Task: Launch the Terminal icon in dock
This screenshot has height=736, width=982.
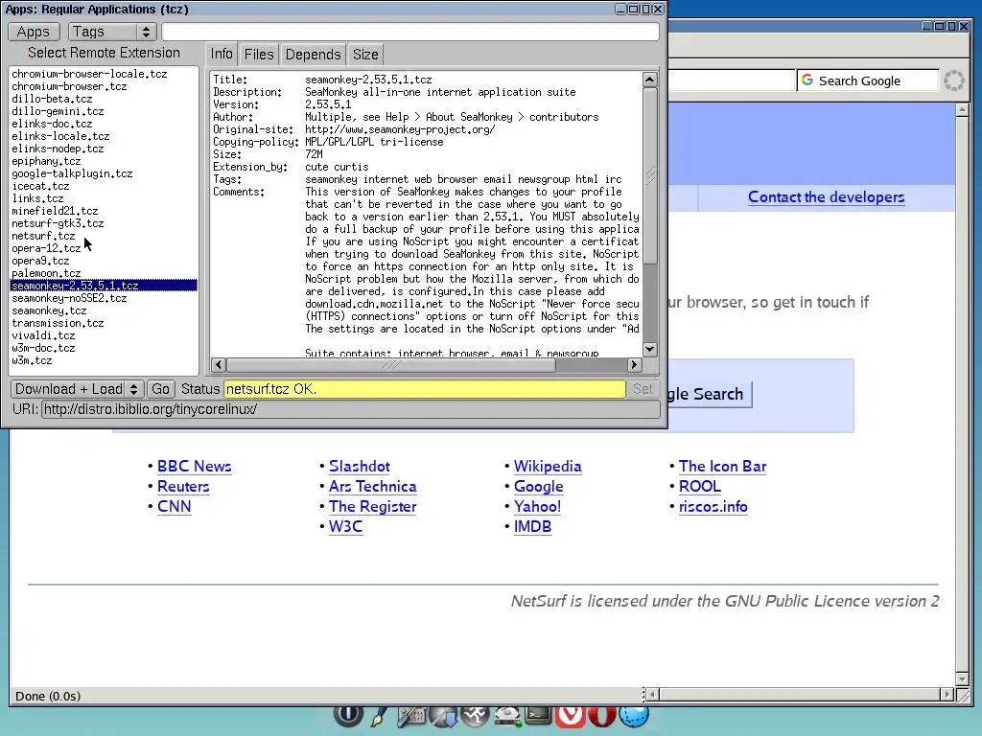Action: pos(539,714)
